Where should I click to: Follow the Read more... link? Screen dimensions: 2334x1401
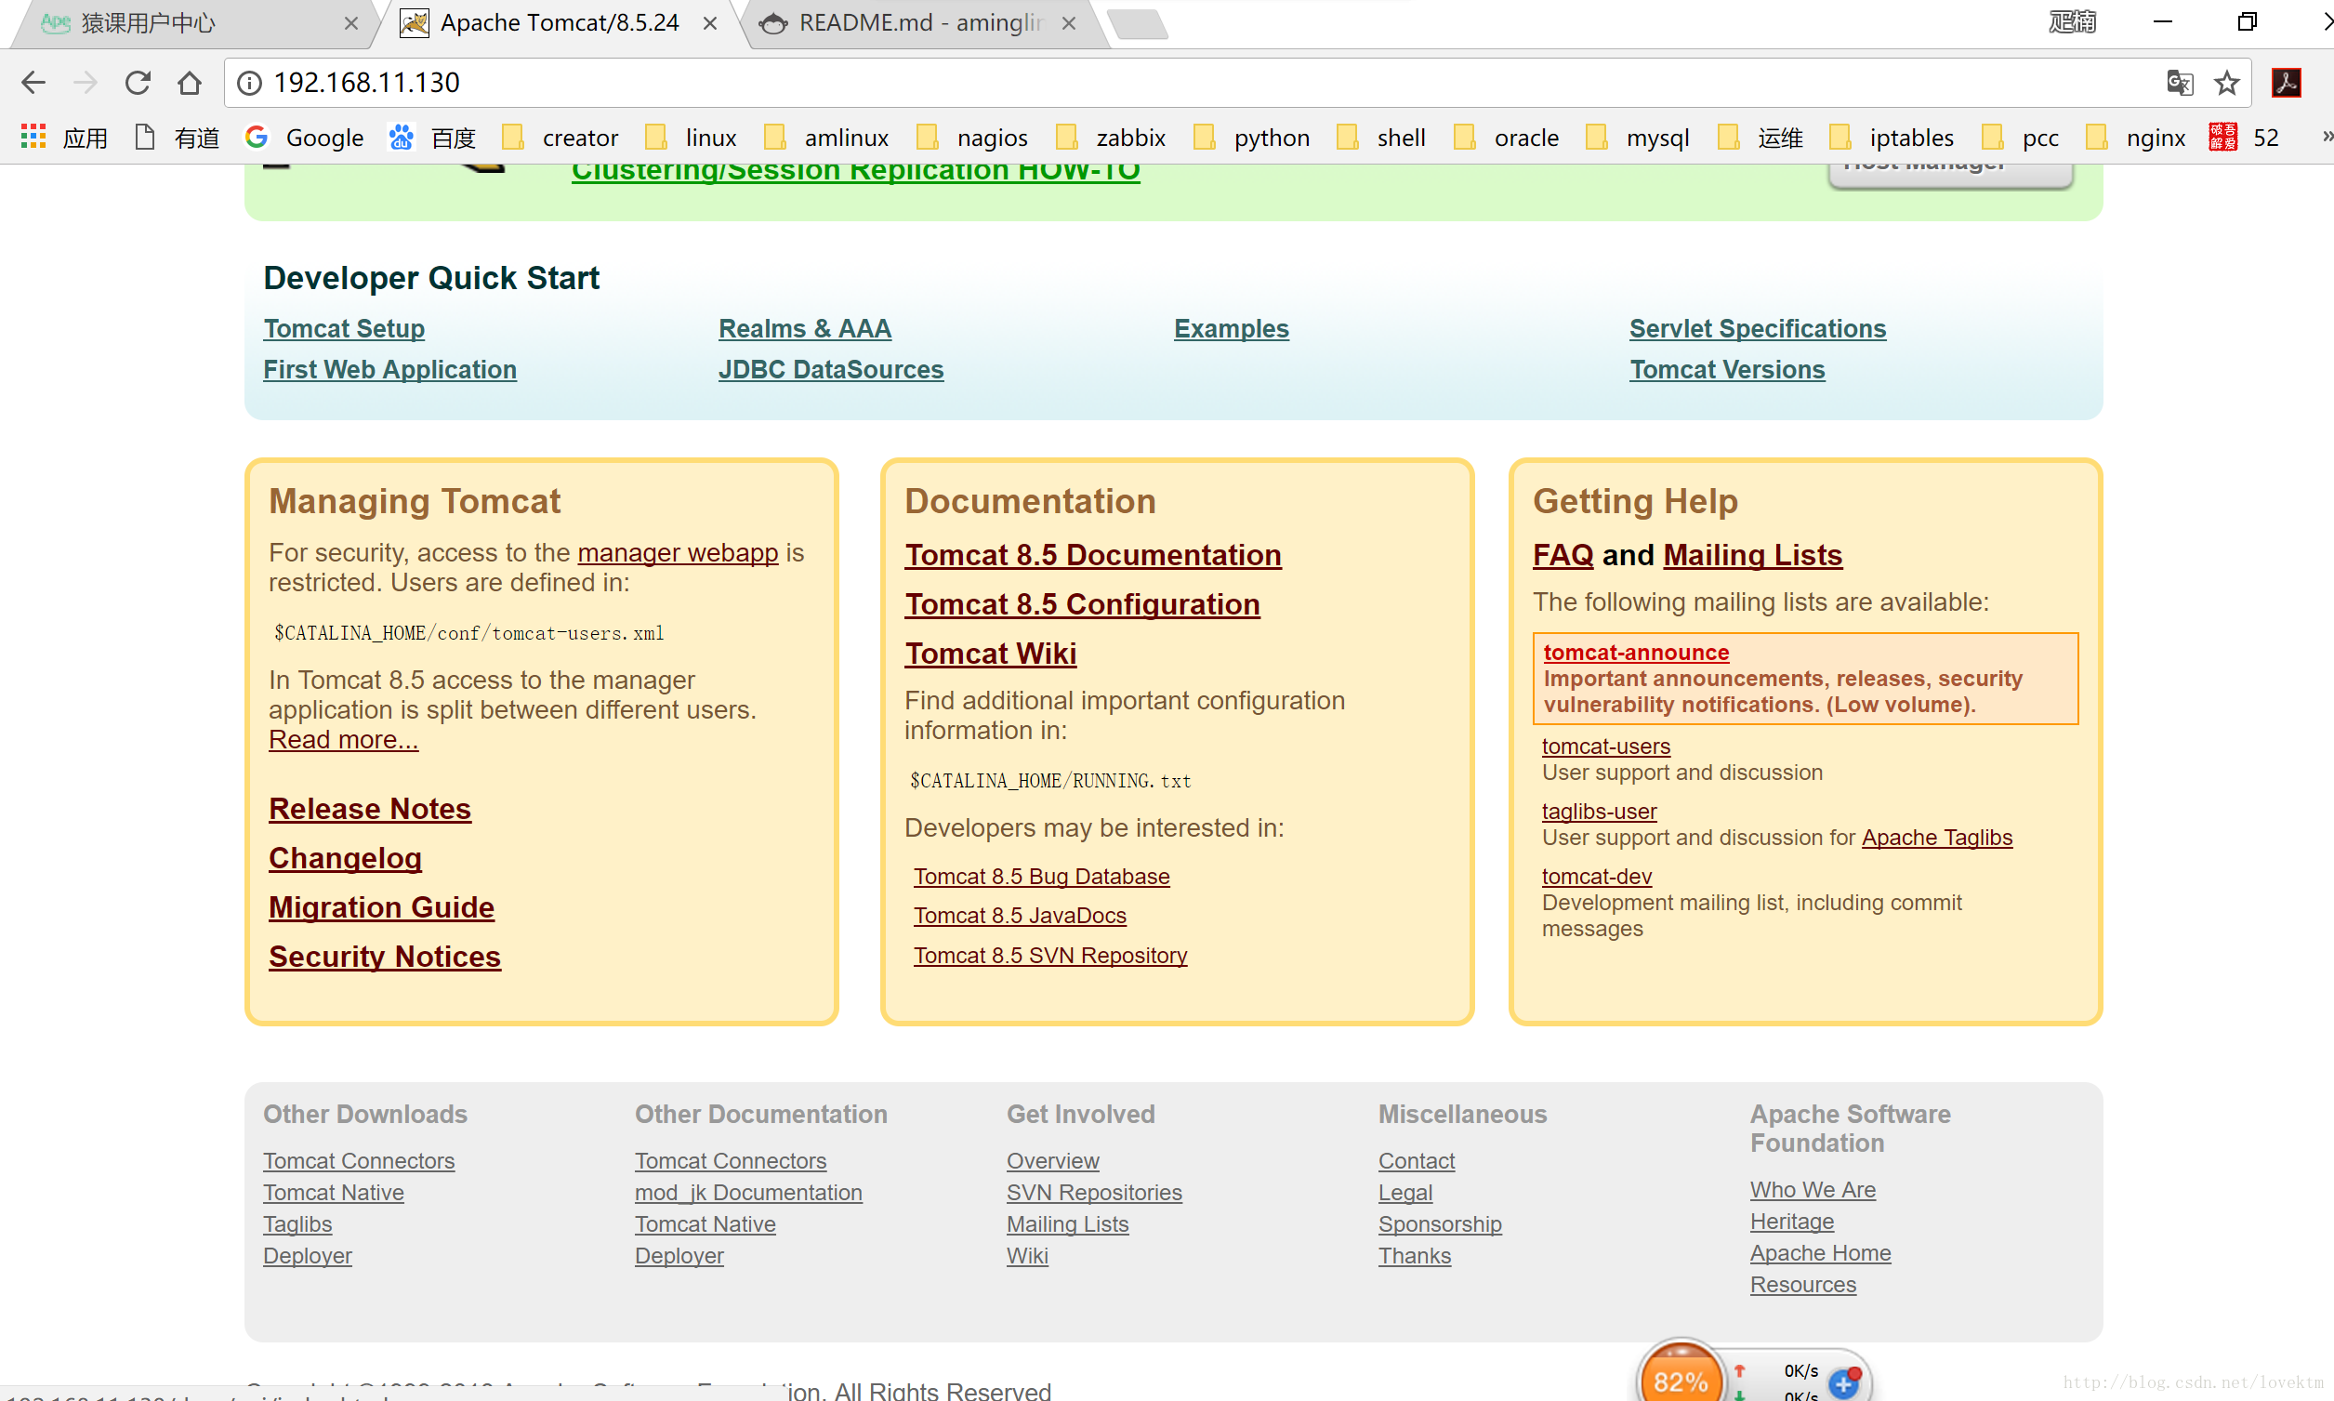click(344, 739)
